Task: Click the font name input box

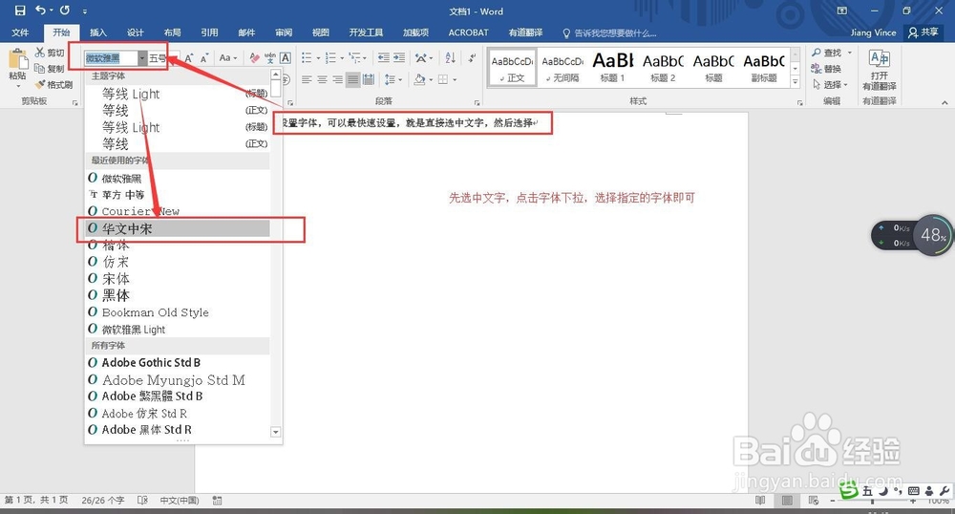Action: click(x=111, y=58)
